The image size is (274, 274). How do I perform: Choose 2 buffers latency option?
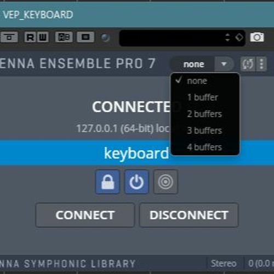pyautogui.click(x=205, y=114)
